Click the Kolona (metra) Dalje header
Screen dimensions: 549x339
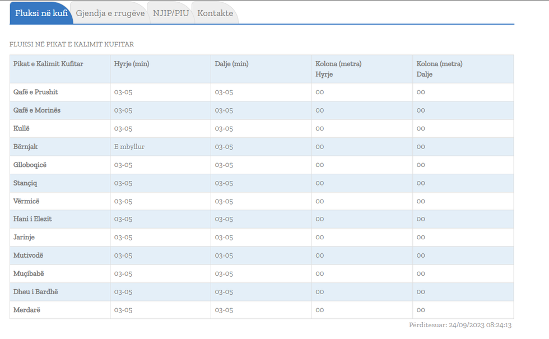(439, 69)
